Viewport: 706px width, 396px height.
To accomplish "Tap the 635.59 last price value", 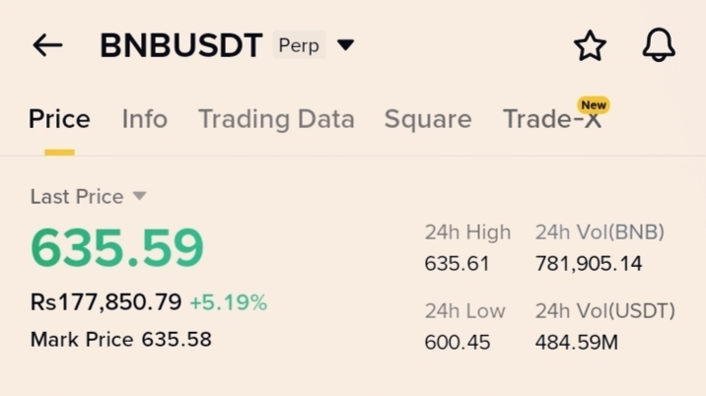I will tap(117, 248).
